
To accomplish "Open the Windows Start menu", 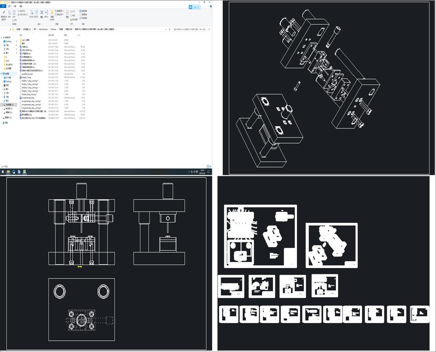I will [3, 172].
